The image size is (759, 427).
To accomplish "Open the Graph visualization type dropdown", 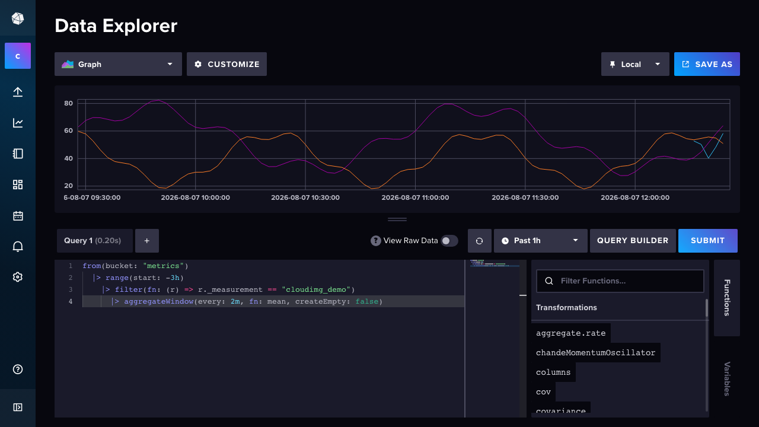I will (x=118, y=64).
